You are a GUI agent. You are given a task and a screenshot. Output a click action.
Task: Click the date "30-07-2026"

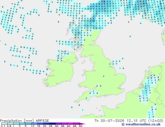coord(112,121)
